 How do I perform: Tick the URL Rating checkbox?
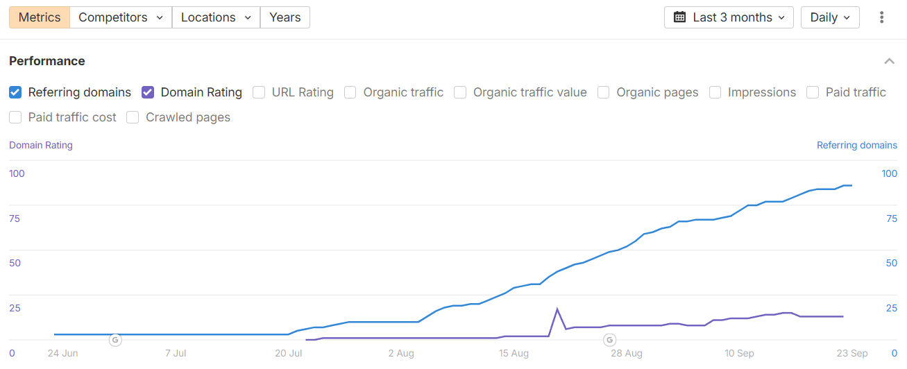tap(259, 92)
